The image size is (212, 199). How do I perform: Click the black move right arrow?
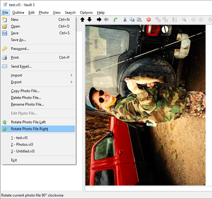pos(99,20)
